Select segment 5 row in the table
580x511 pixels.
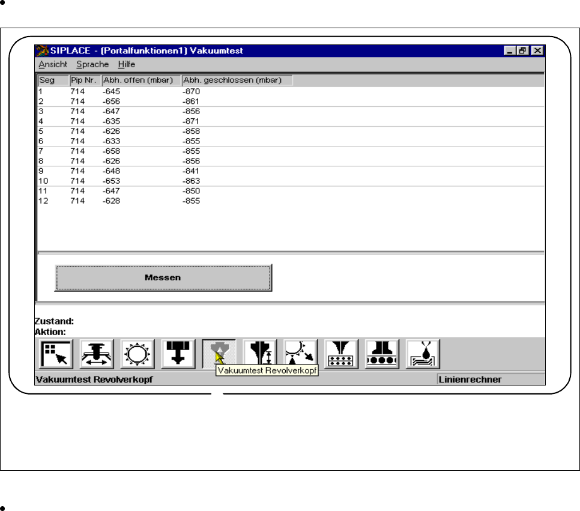click(x=291, y=132)
